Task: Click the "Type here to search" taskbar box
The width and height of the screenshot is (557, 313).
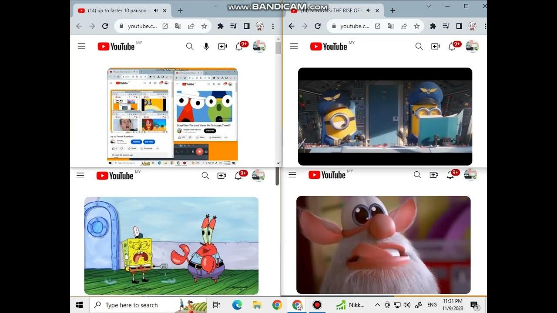Action: 148,305
